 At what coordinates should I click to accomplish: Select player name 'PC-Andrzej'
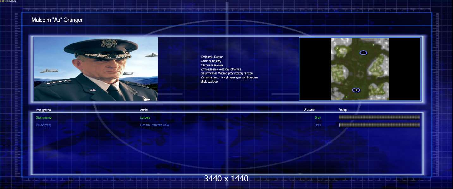coord(43,125)
